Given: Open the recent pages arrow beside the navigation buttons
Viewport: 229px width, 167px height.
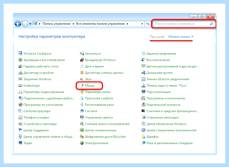Looking at the screenshot, I should pos(30,24).
